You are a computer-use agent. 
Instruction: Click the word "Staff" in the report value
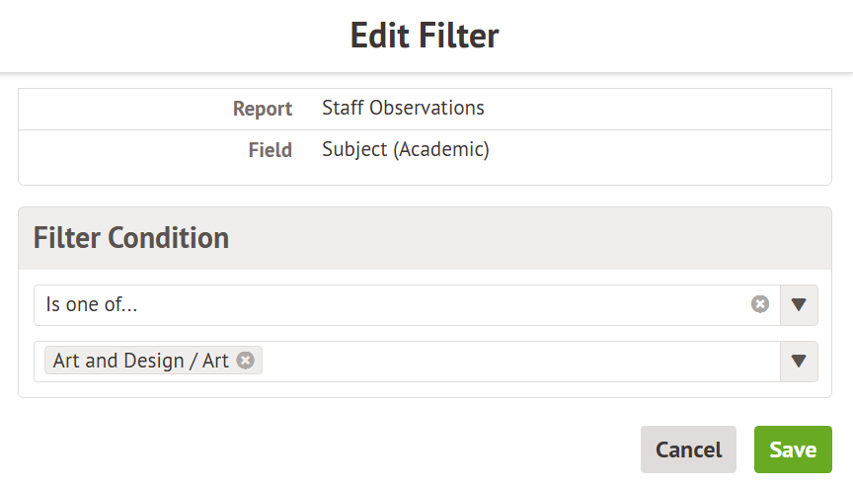click(x=342, y=108)
